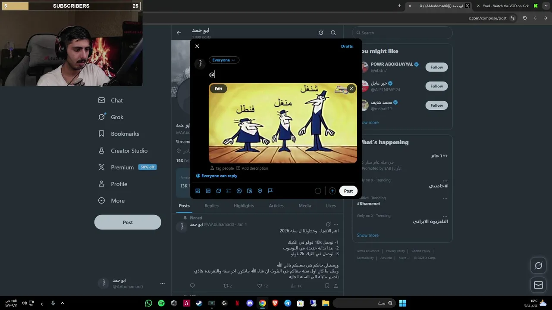552x310 pixels.
Task: Click the large sidebar Post button
Action: click(x=128, y=222)
